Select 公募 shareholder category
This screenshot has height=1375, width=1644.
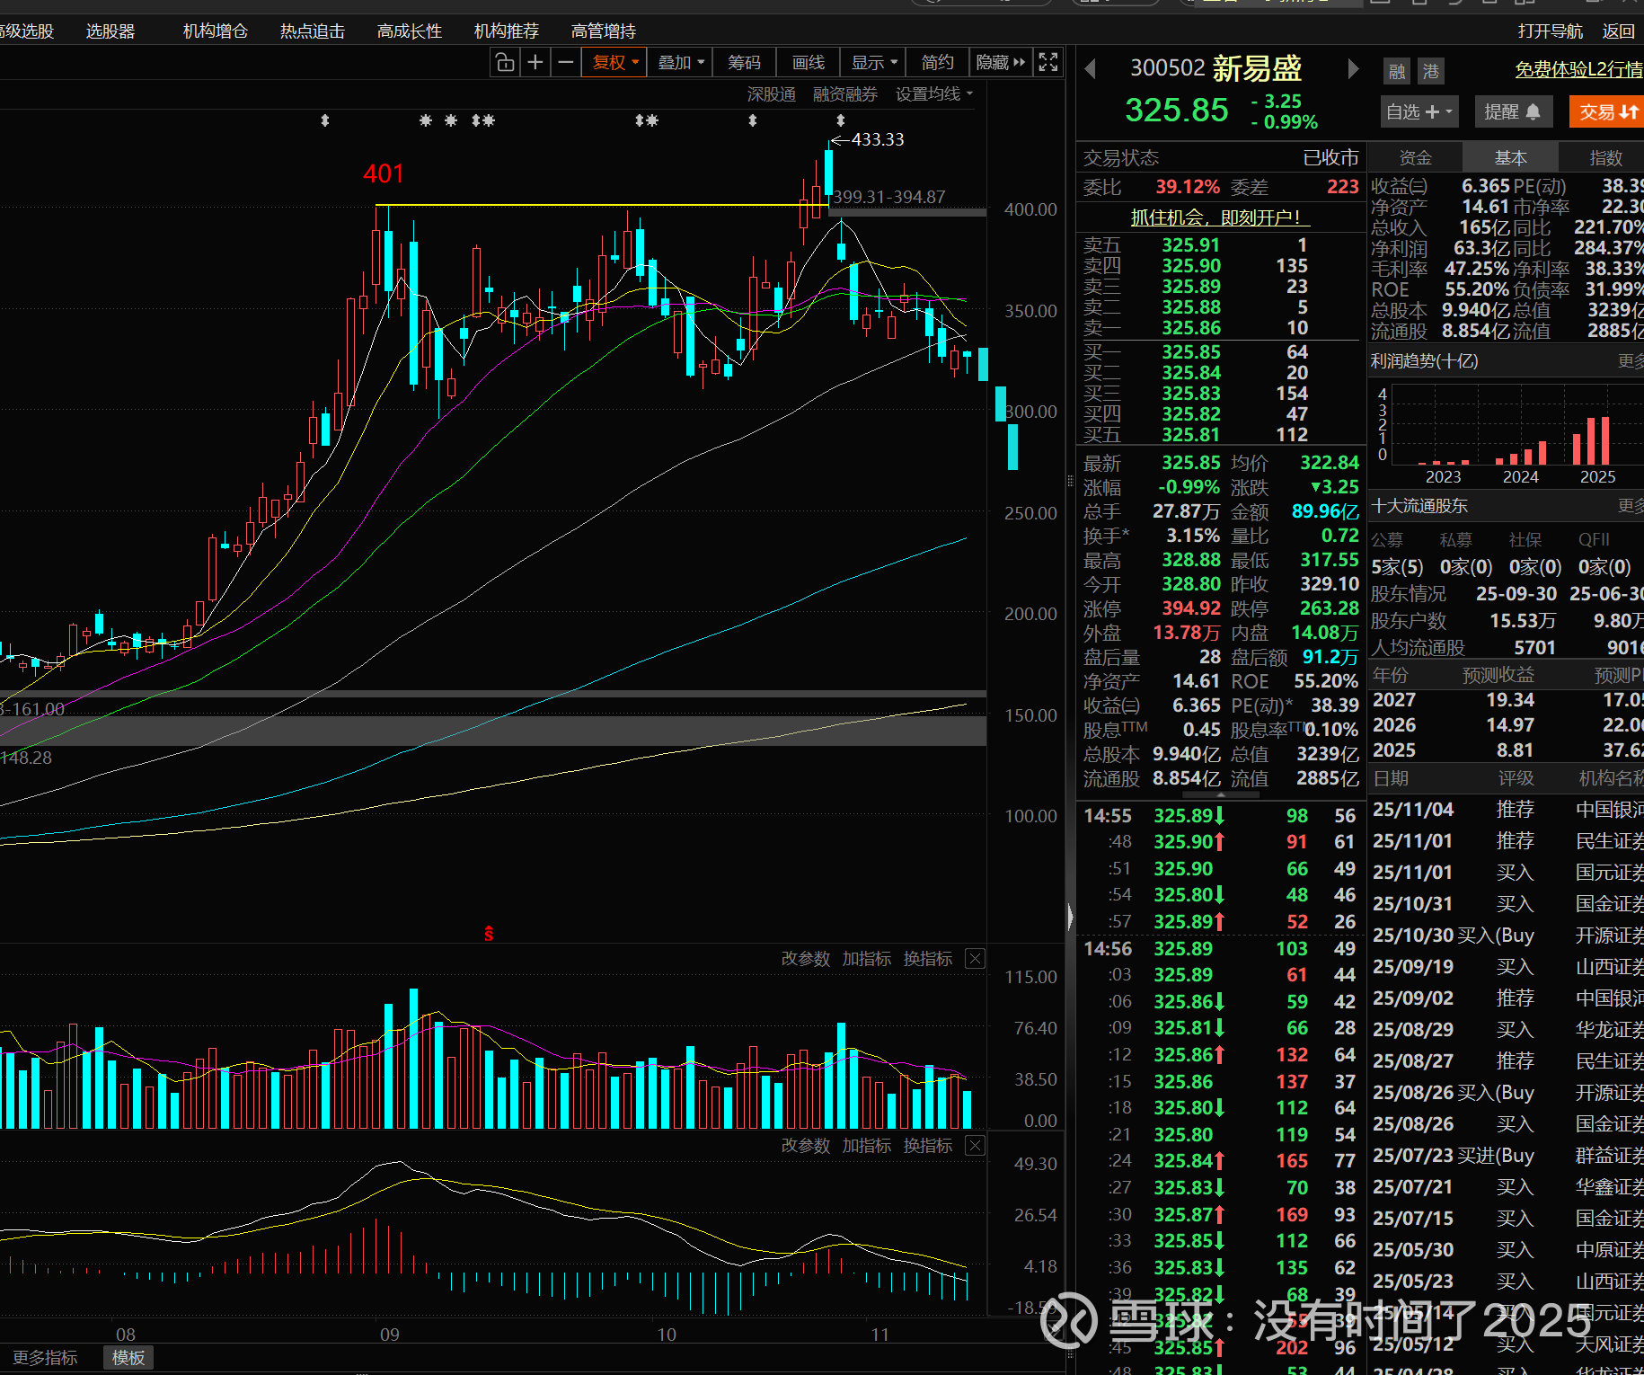tap(1387, 539)
